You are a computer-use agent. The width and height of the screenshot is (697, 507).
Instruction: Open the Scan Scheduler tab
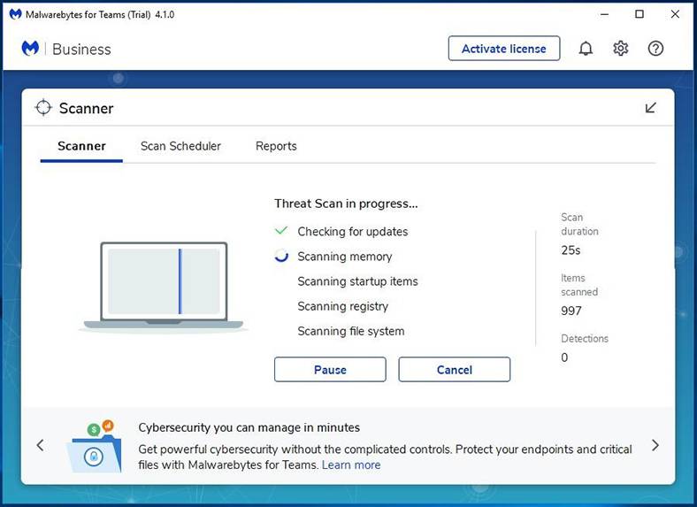[x=180, y=146]
